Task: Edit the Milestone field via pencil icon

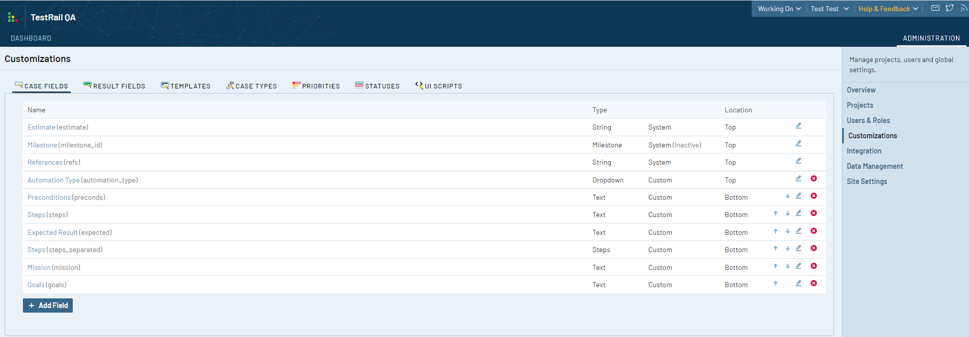Action: [x=799, y=143]
